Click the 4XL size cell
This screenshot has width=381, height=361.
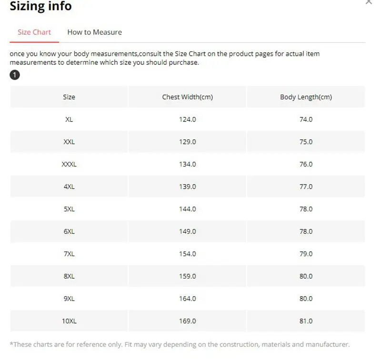click(x=69, y=186)
